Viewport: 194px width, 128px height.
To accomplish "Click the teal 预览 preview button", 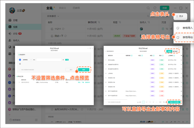I will [x=84, y=70].
